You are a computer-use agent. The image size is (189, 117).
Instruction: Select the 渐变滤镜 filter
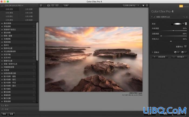tap(18, 101)
